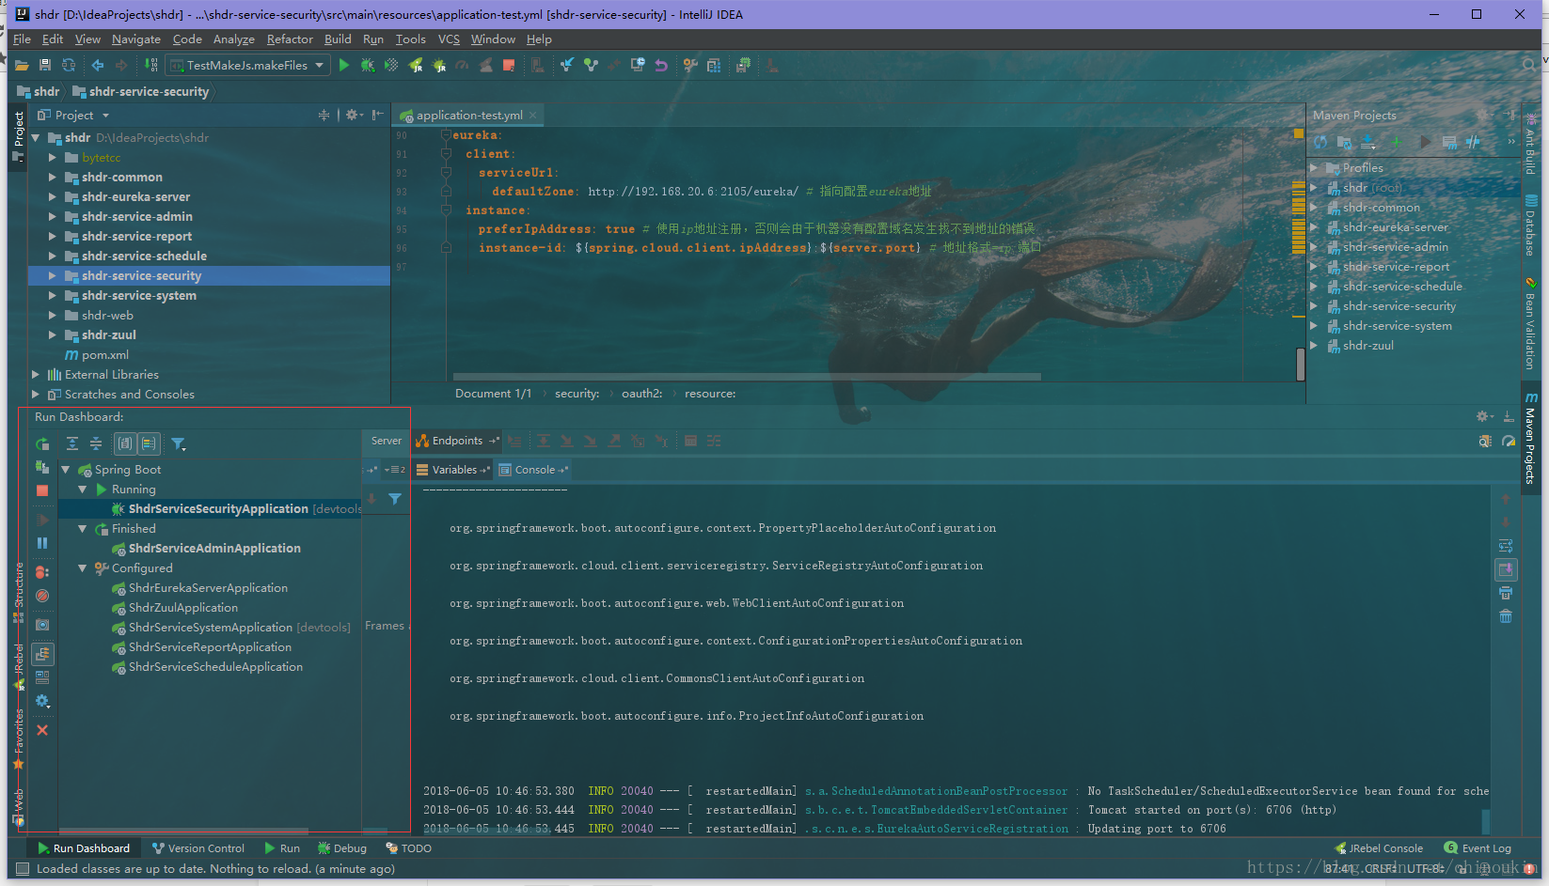Switch to Endpoints tab
The image size is (1549, 886).
(457, 441)
